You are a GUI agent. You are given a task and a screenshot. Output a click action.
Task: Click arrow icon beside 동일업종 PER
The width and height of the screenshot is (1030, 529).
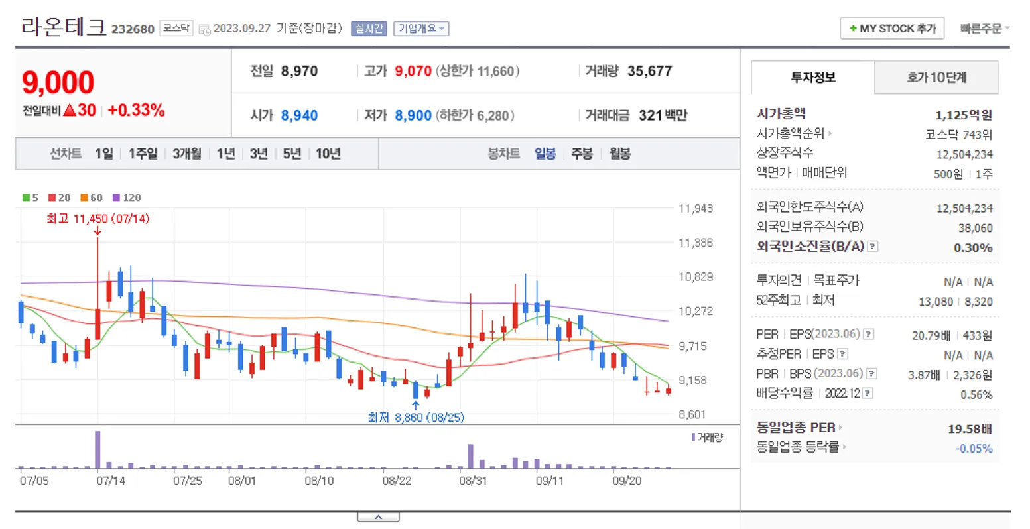(x=840, y=428)
